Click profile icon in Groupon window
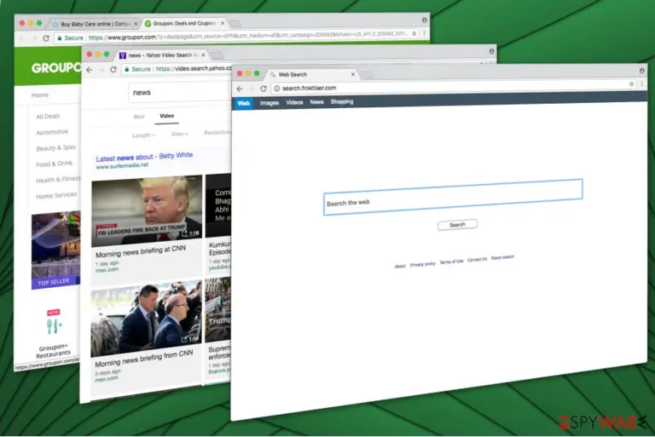 [424, 20]
